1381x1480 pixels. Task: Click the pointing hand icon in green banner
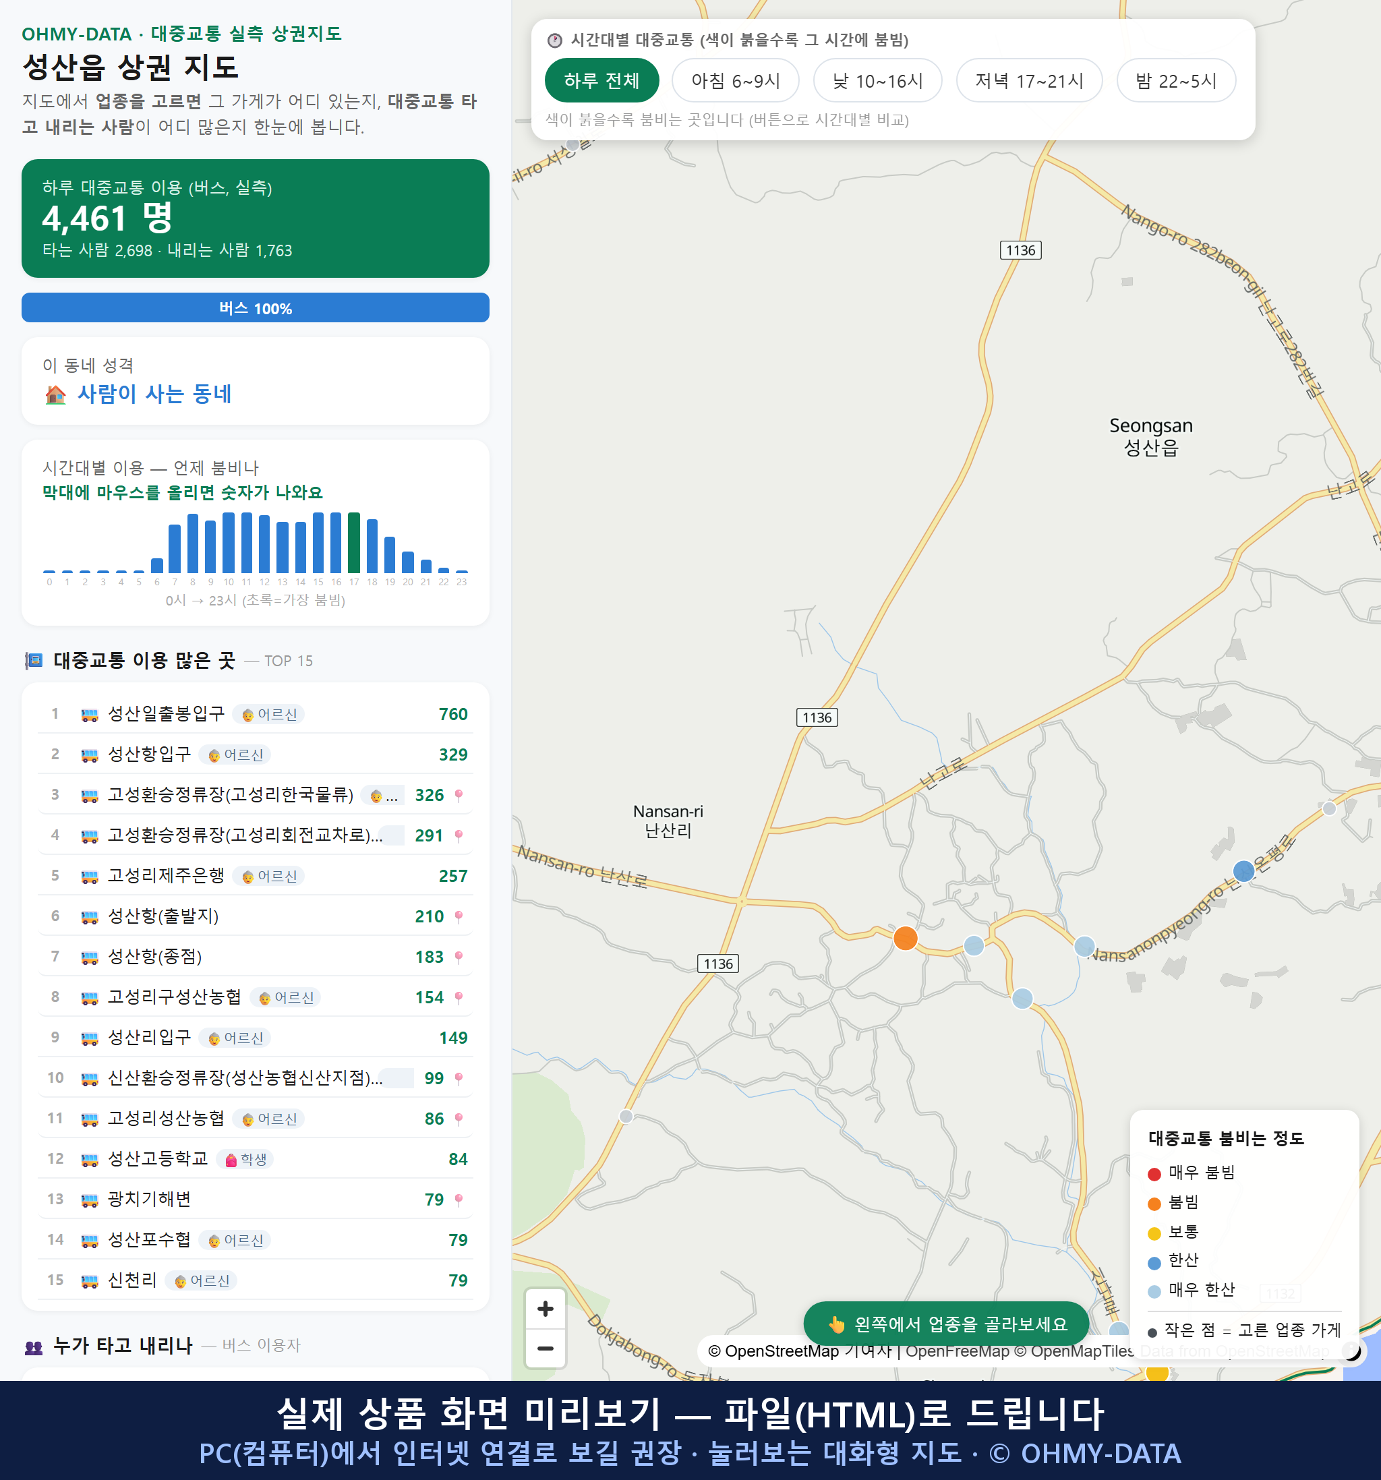837,1324
